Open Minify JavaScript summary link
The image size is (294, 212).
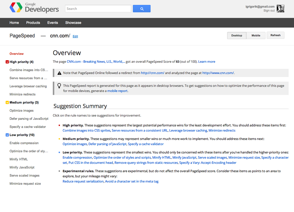(x=184, y=158)
